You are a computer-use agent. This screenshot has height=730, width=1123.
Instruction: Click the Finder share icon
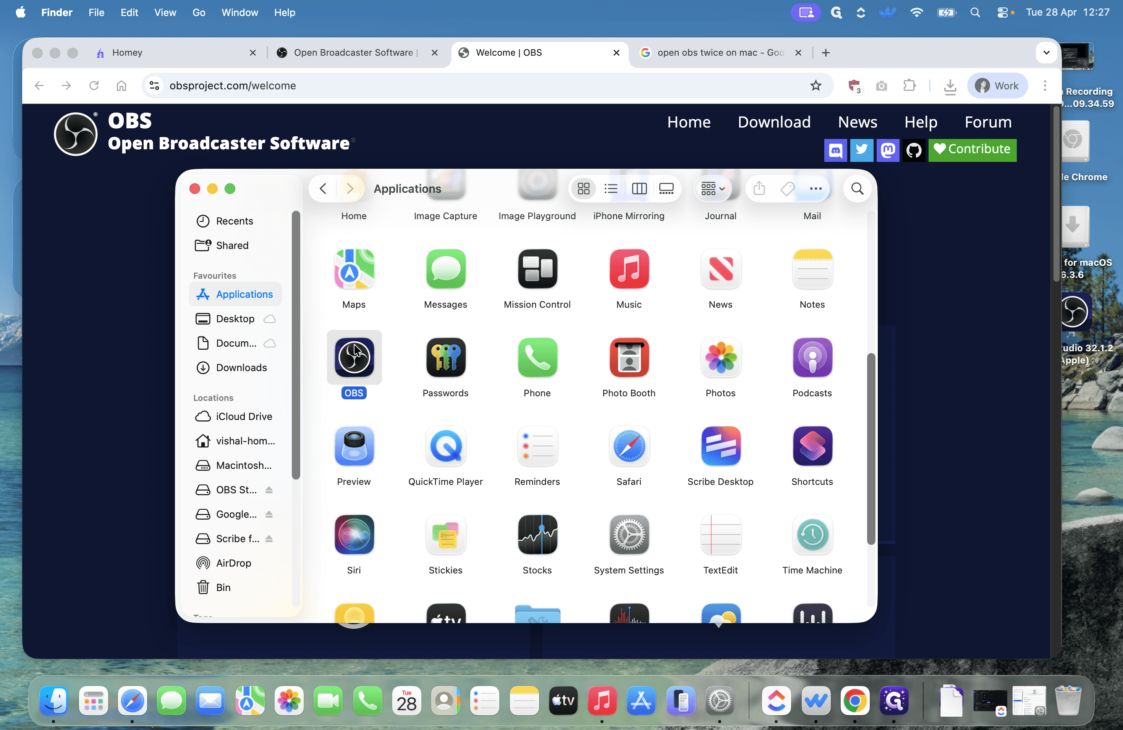click(x=759, y=189)
